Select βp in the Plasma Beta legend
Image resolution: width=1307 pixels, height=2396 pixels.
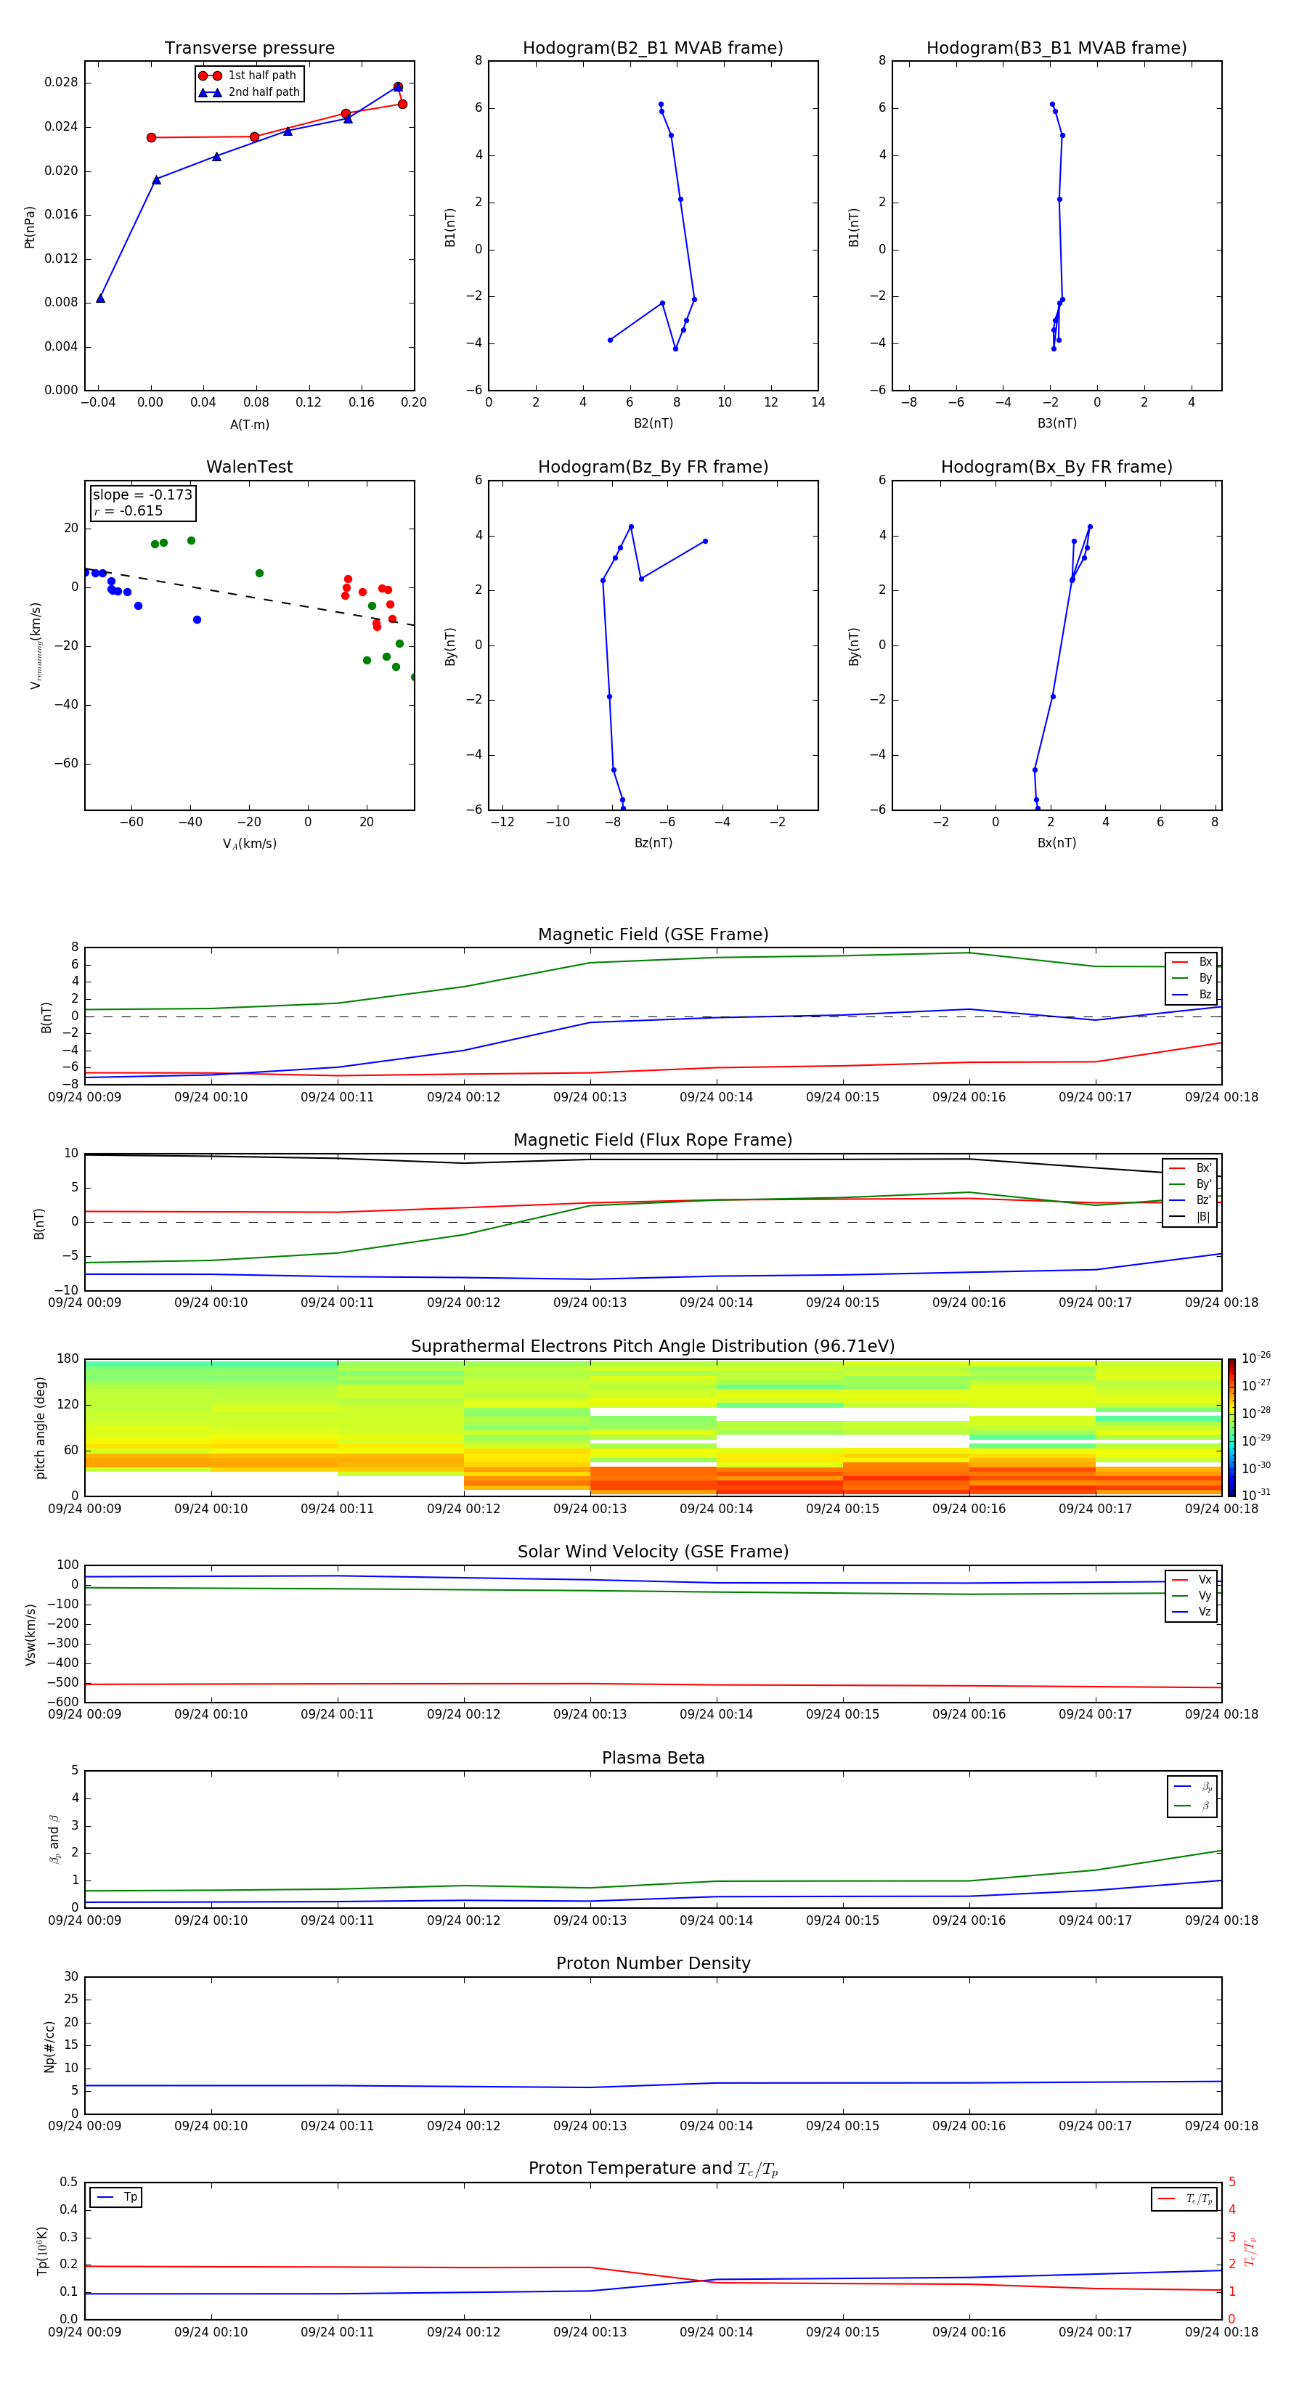click(x=1194, y=1787)
